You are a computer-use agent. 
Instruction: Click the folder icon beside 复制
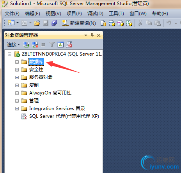(x=24, y=85)
